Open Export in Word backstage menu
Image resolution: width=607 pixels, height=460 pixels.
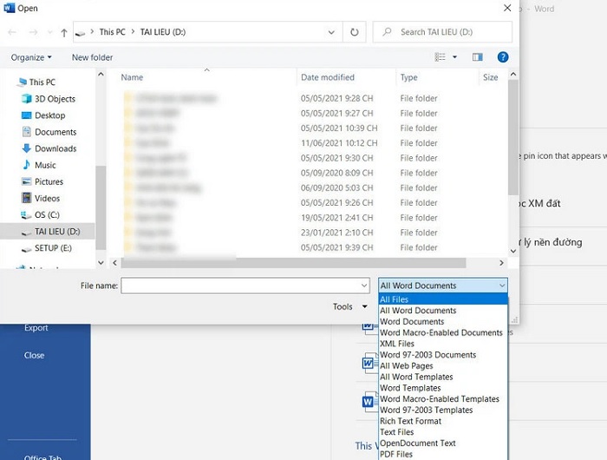(x=36, y=328)
